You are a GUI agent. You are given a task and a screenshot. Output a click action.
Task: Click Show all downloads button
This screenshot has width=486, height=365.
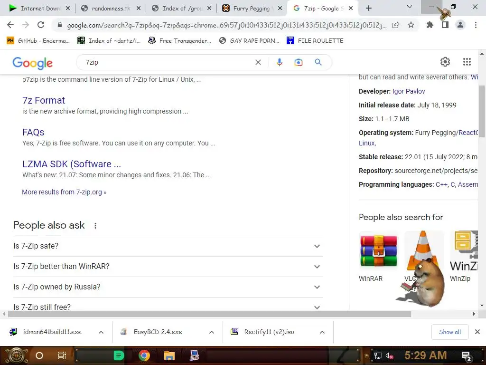450,332
